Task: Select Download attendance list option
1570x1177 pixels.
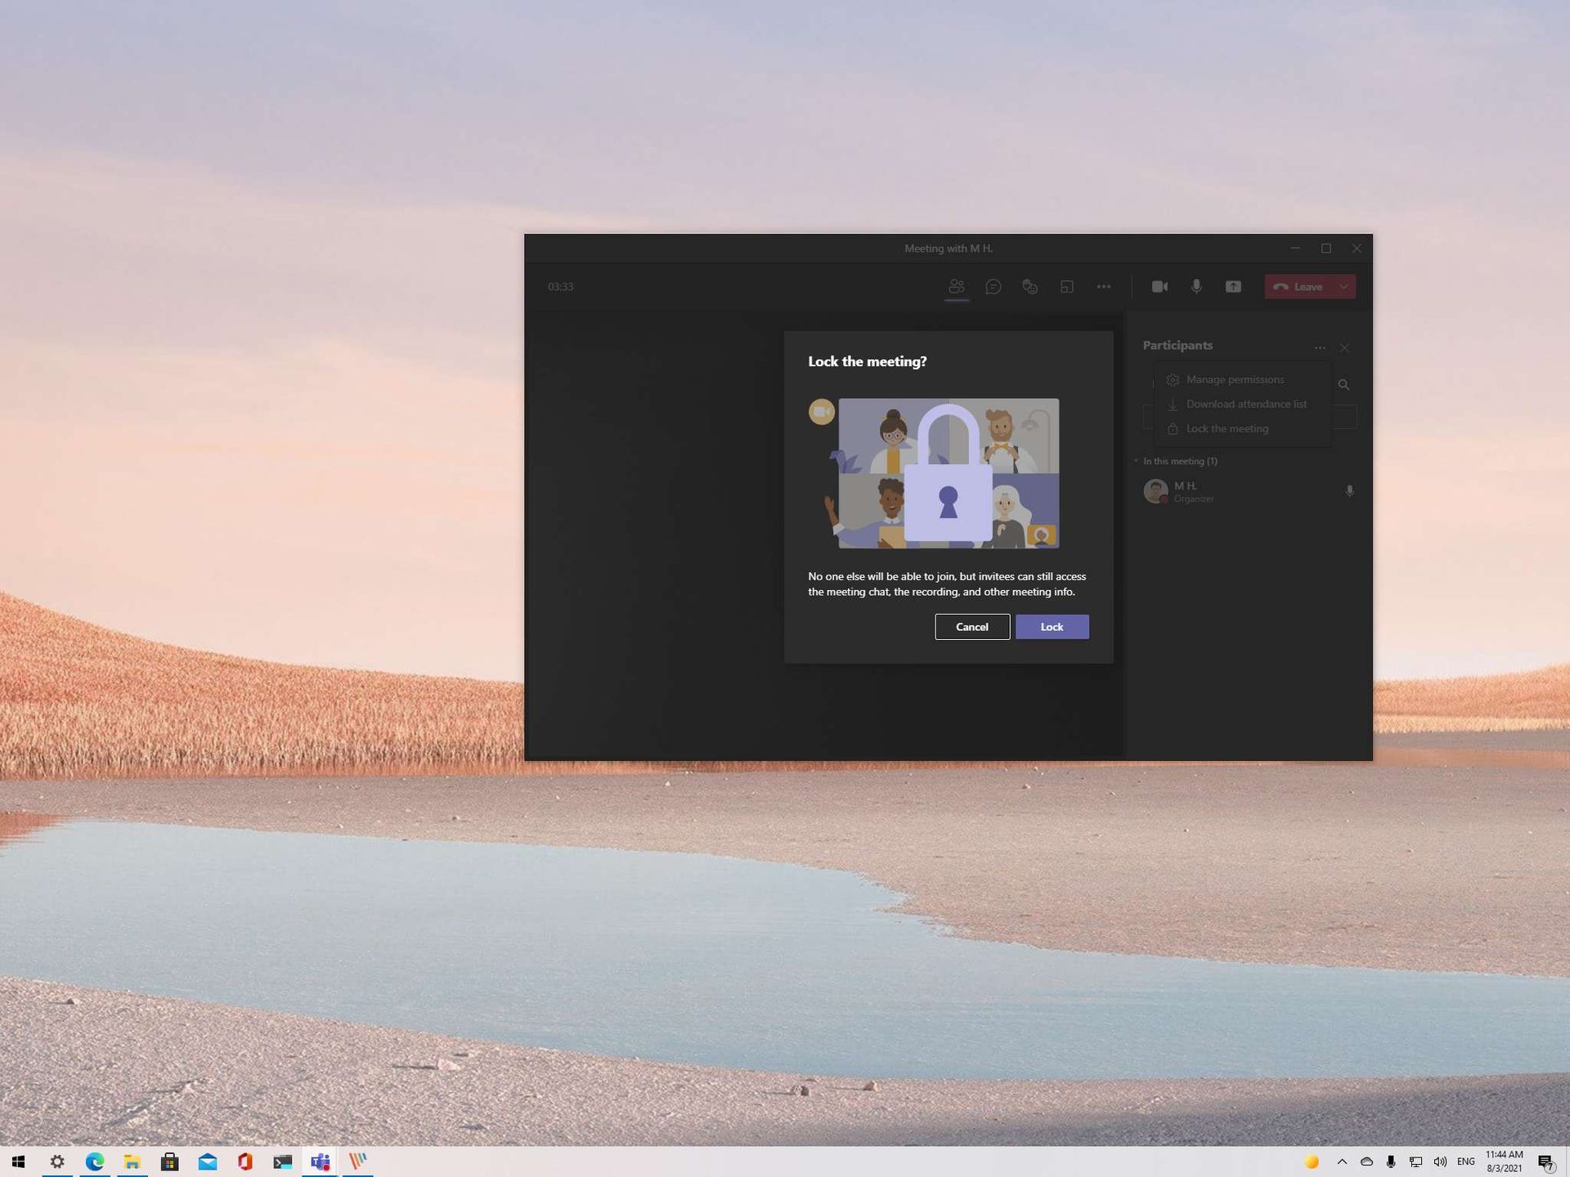Action: click(x=1245, y=405)
